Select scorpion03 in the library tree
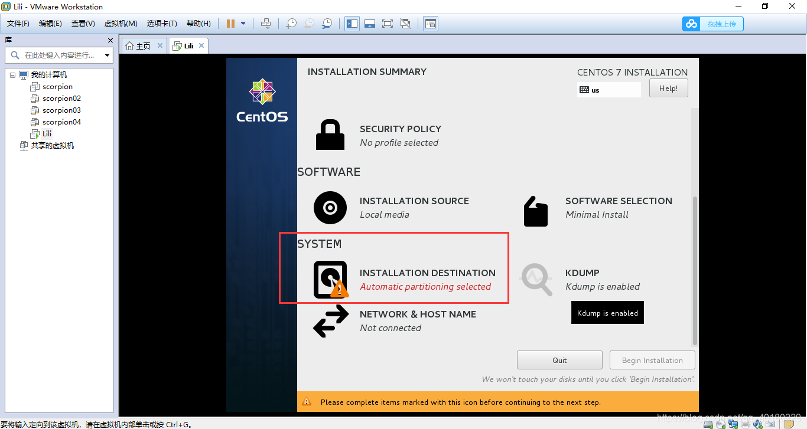 61,110
